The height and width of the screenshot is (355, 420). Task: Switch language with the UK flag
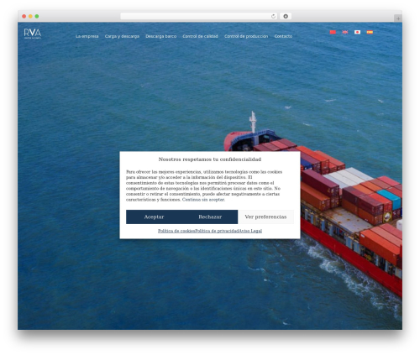[x=345, y=32]
